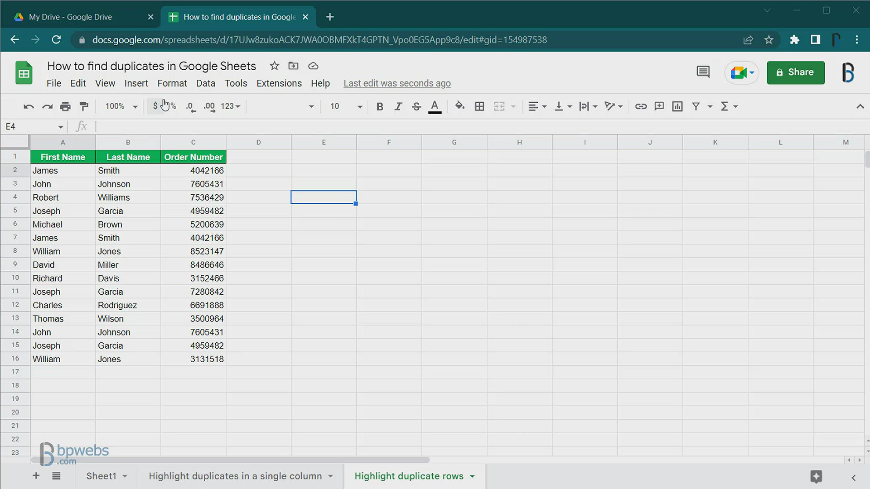Click Add sheet plus button

pos(36,476)
